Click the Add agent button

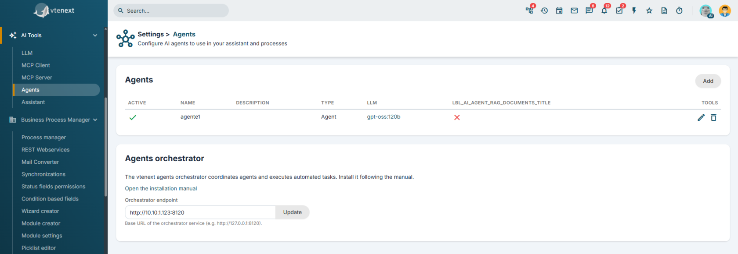[708, 81]
